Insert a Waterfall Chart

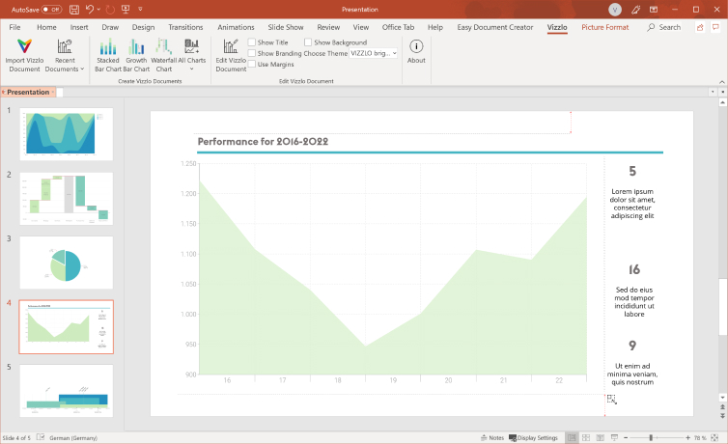point(163,56)
